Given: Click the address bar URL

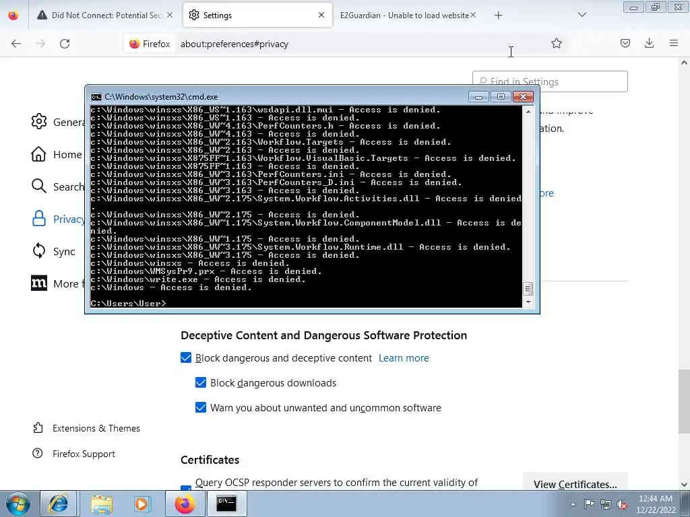Looking at the screenshot, I should click(x=234, y=44).
